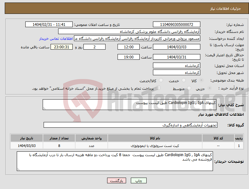Click the resize grip of buyer notes textarea
Viewport: 249px width, 189px height.
(18, 169)
